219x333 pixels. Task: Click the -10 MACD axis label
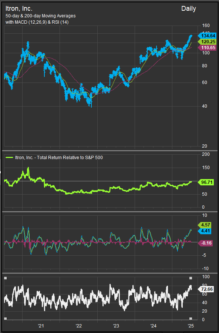coord(205,269)
